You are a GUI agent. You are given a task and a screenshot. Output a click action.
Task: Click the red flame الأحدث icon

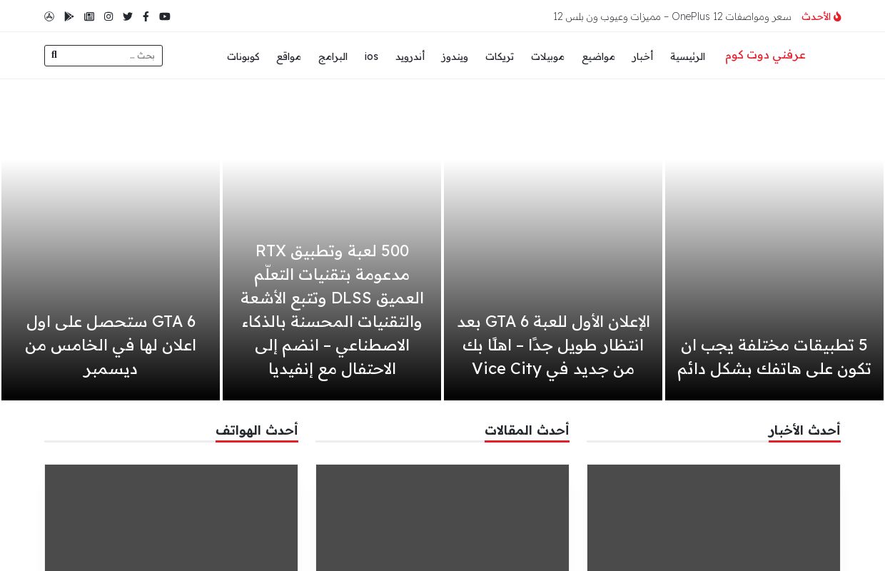point(837,16)
